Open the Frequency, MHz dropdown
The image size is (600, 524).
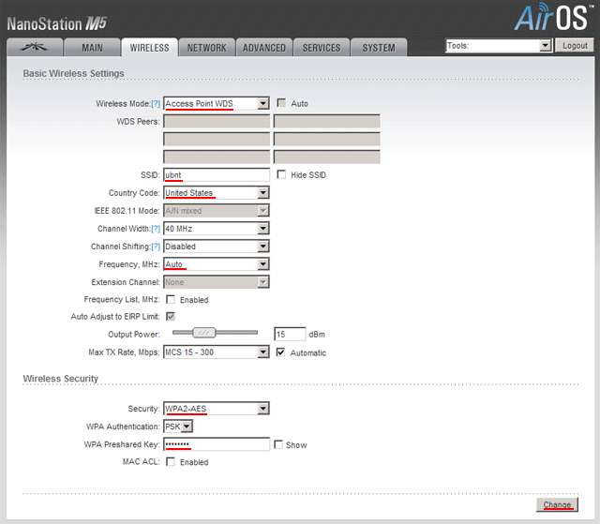(x=217, y=264)
